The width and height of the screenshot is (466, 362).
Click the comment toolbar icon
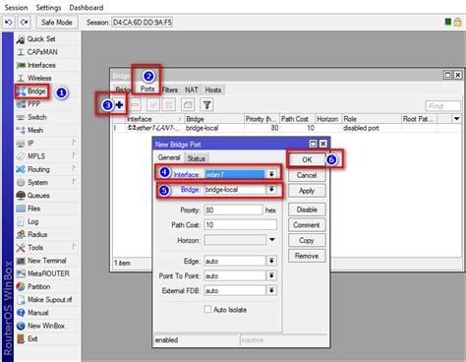188,105
